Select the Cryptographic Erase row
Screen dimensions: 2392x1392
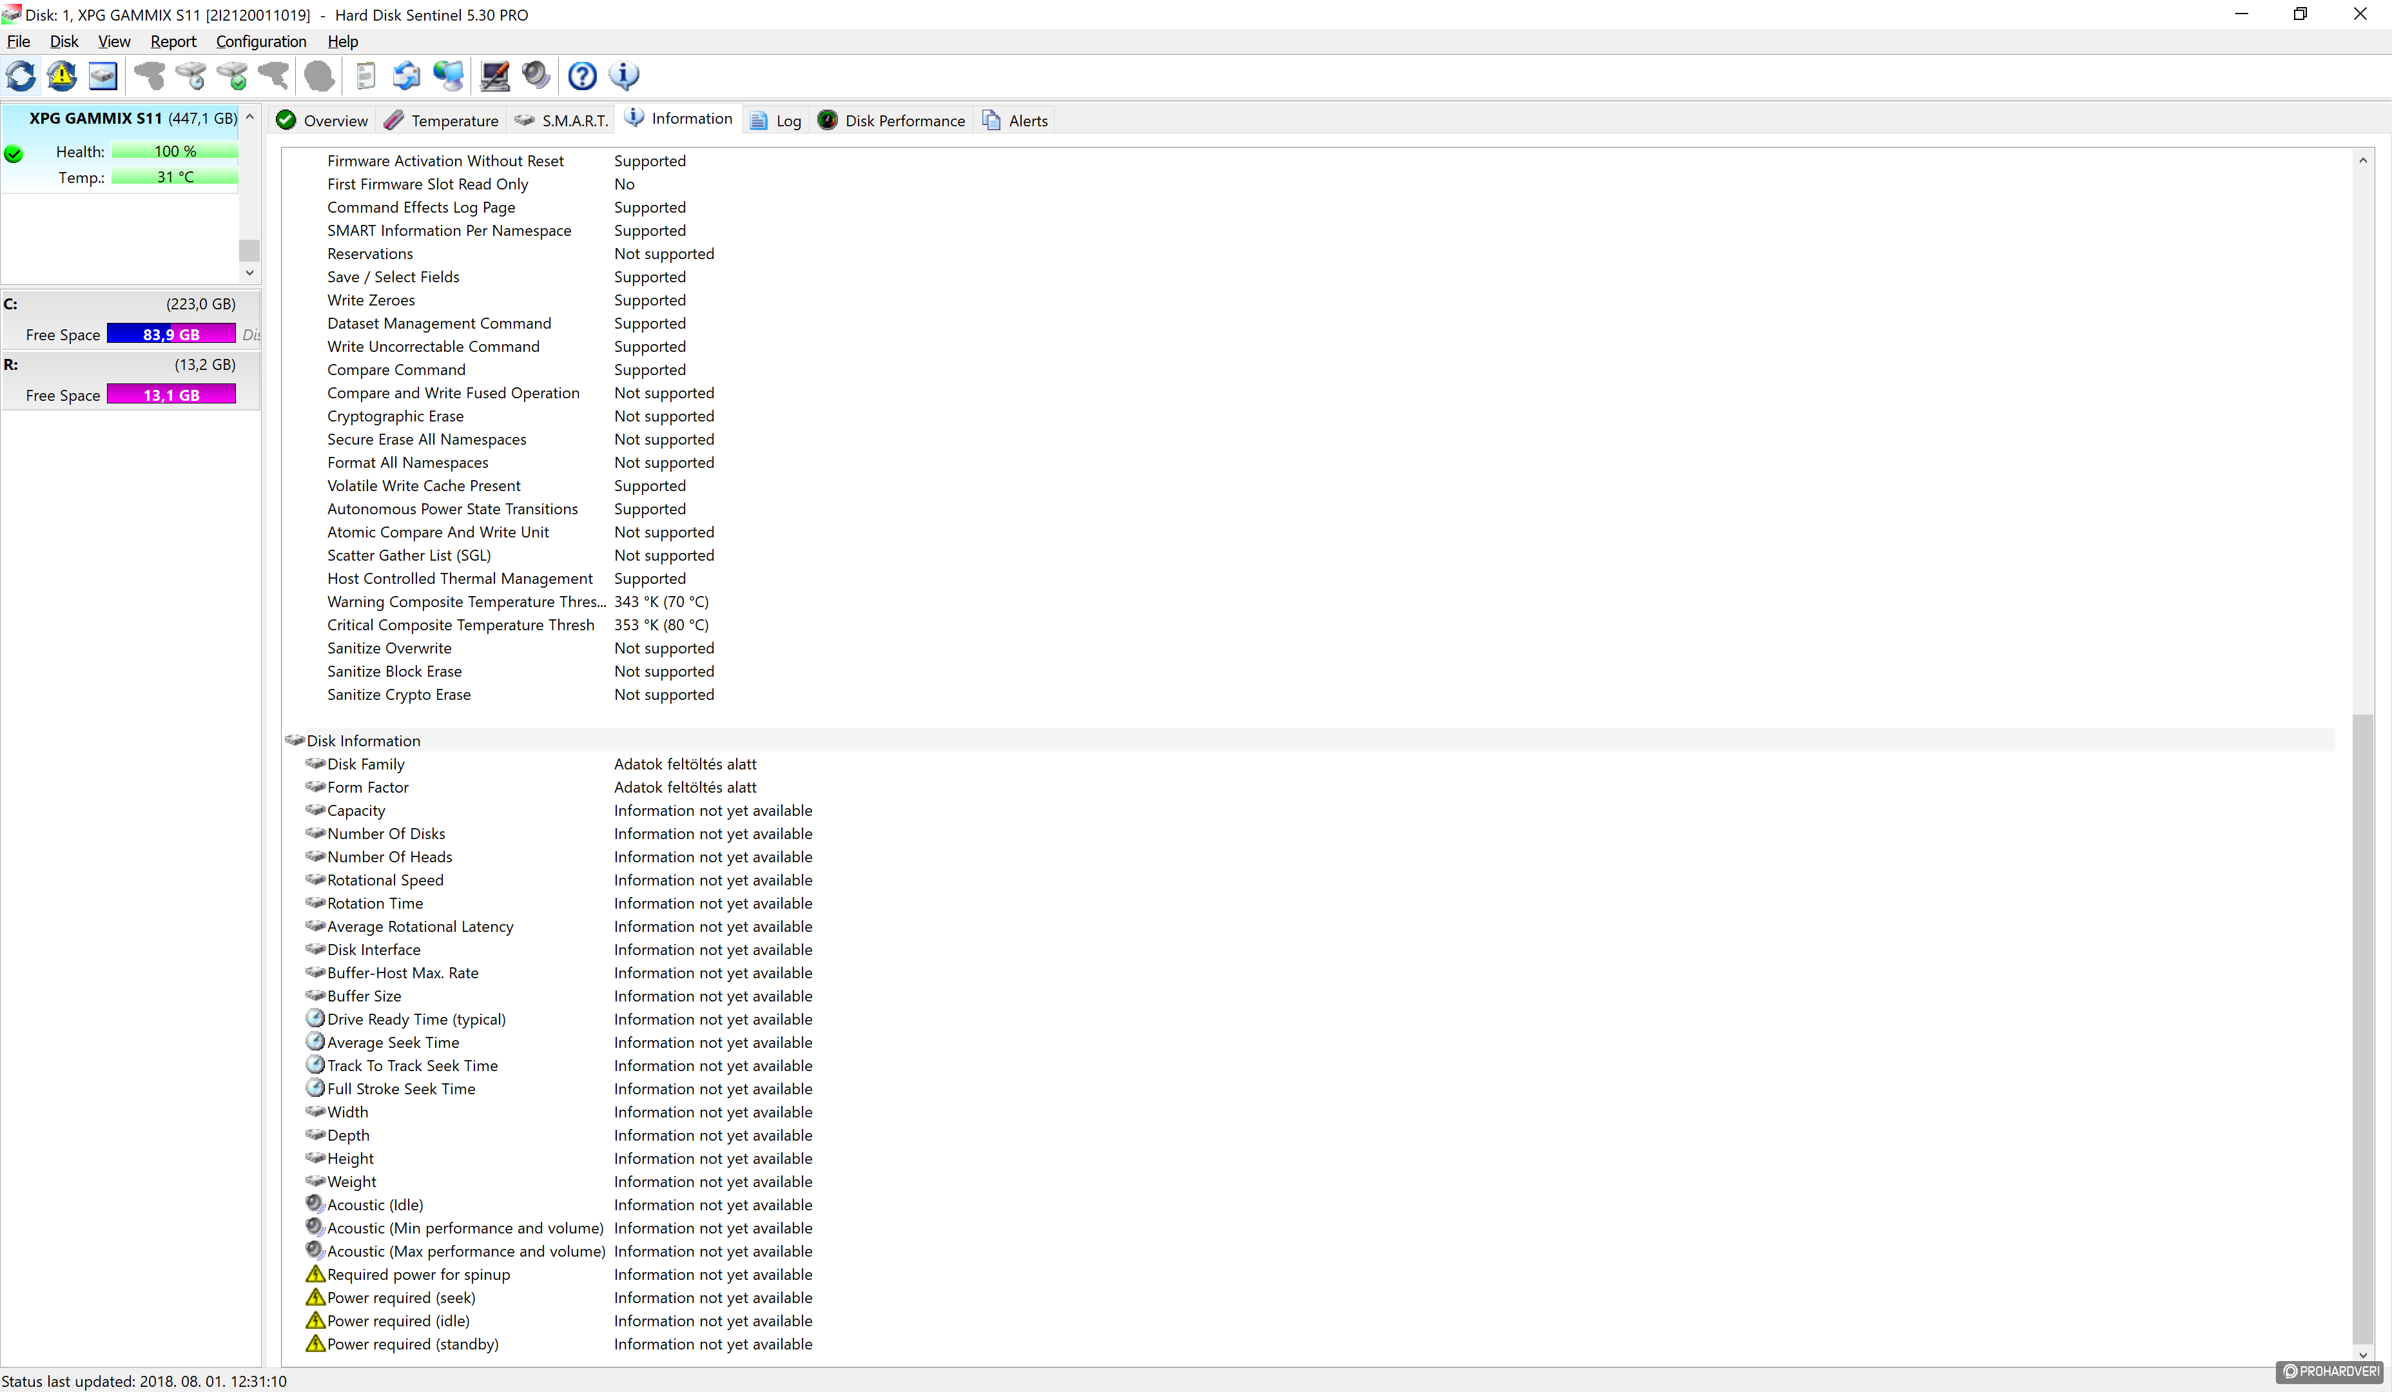pyautogui.click(x=1310, y=416)
